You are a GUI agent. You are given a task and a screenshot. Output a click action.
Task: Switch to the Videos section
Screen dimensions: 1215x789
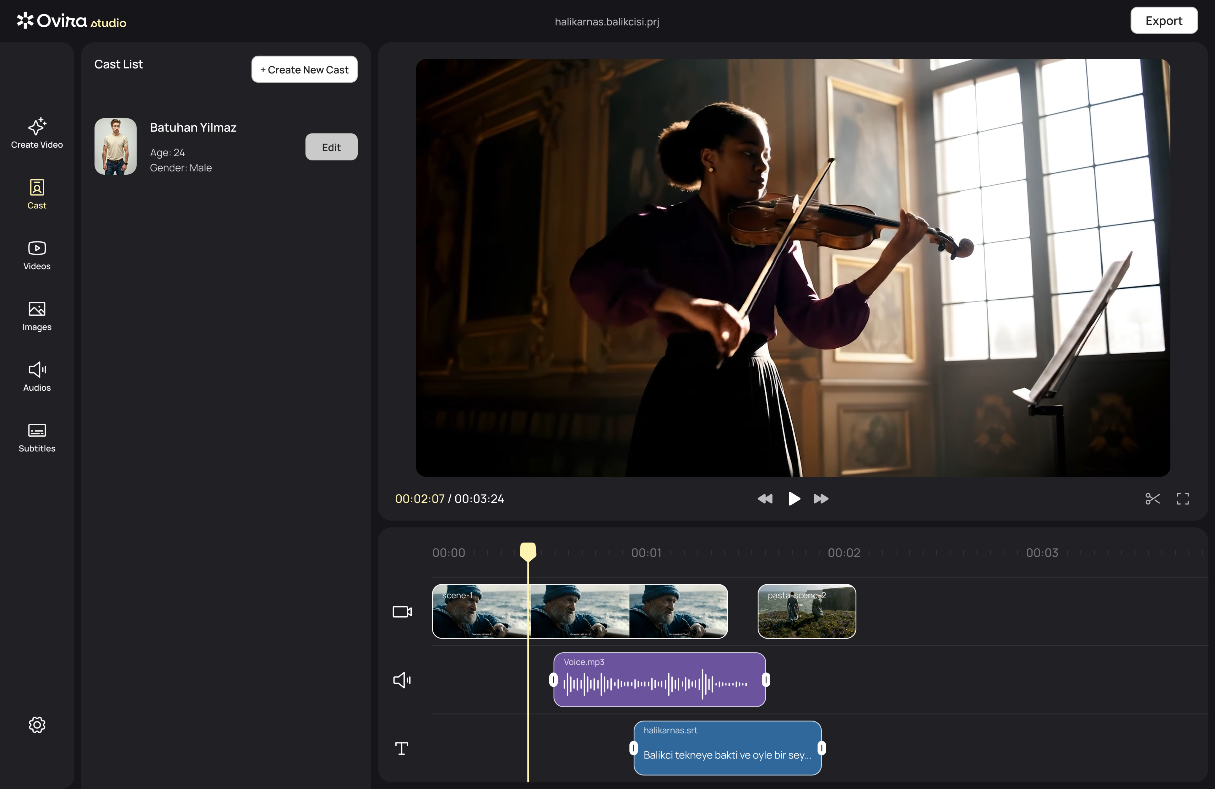pos(37,255)
